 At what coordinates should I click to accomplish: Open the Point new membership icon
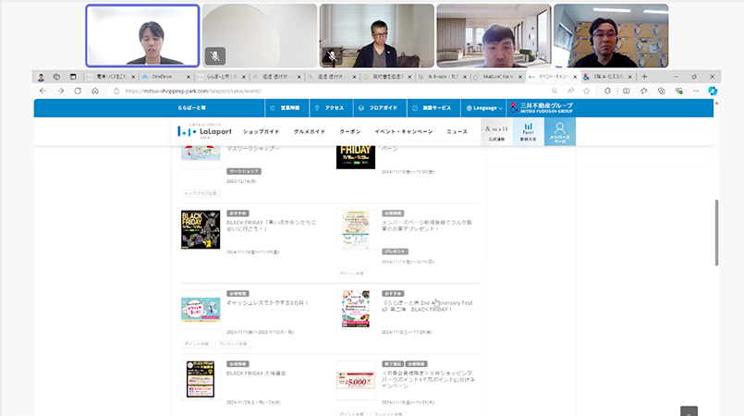(x=528, y=132)
